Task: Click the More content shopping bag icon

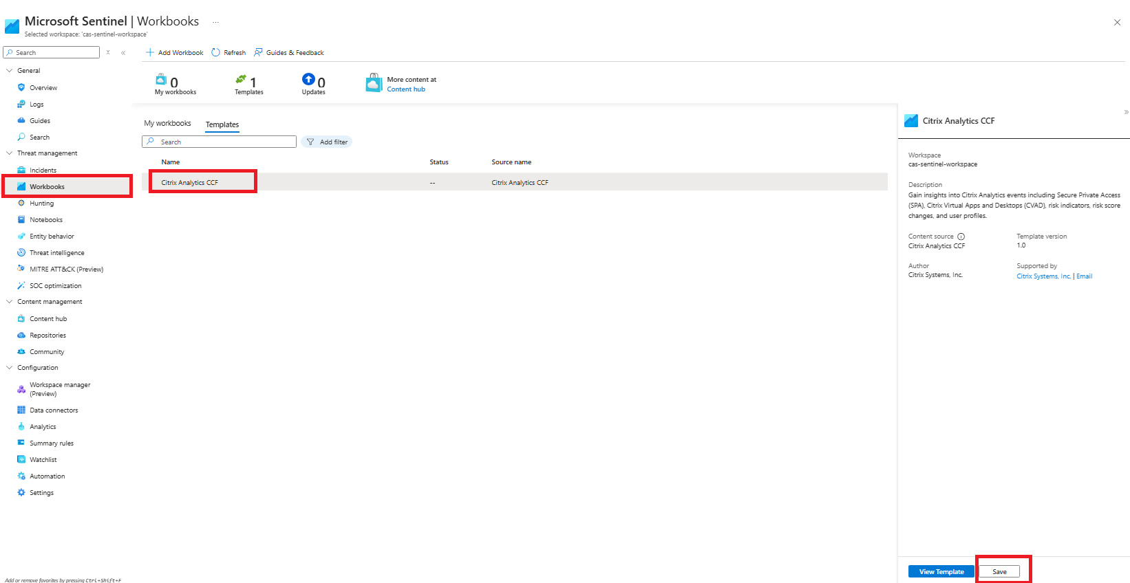Action: pyautogui.click(x=374, y=83)
